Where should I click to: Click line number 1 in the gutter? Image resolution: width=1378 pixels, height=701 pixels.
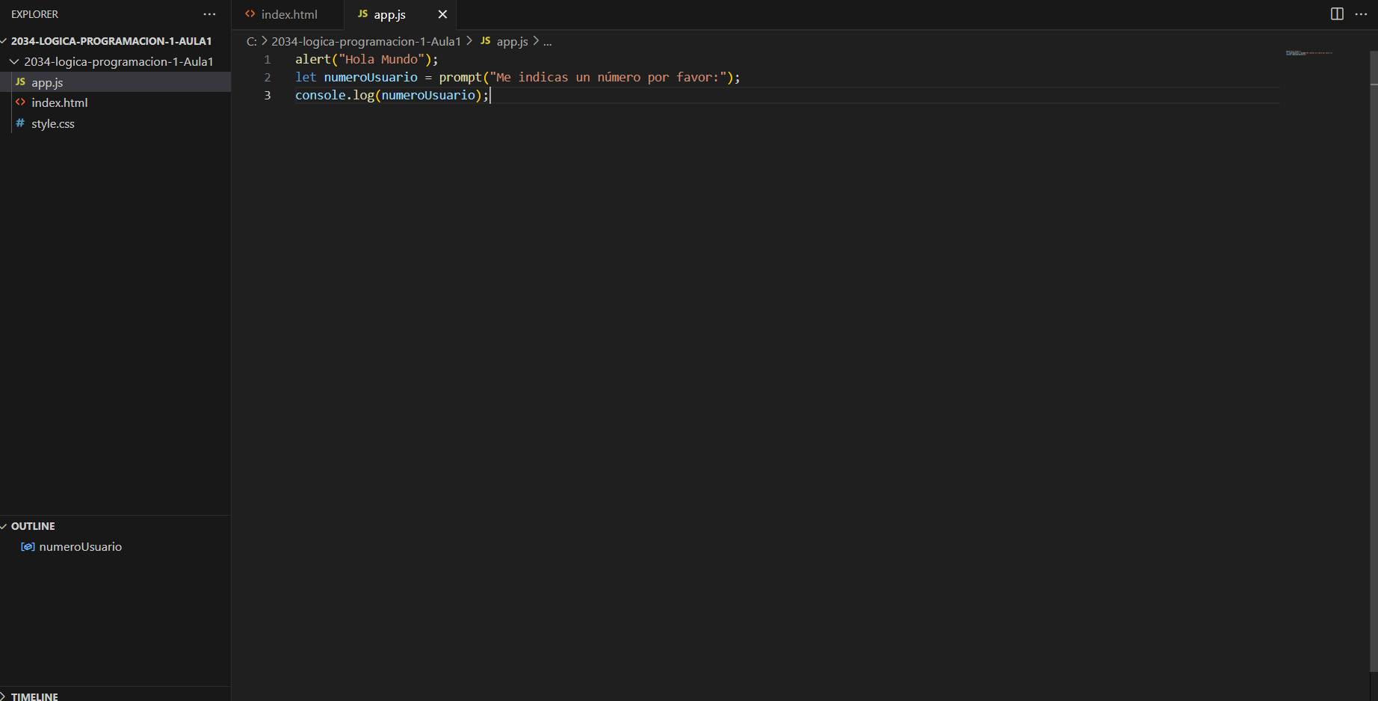pos(268,59)
